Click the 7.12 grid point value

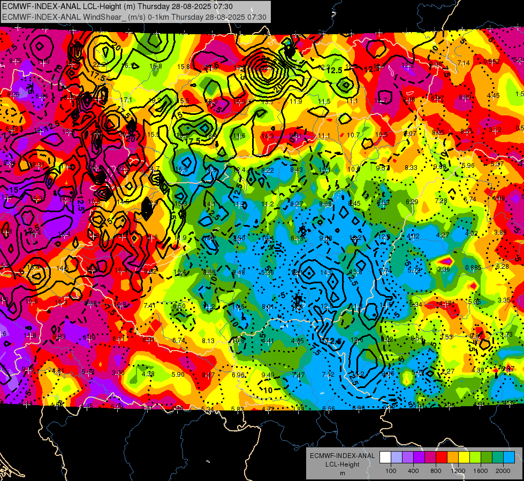(328, 375)
